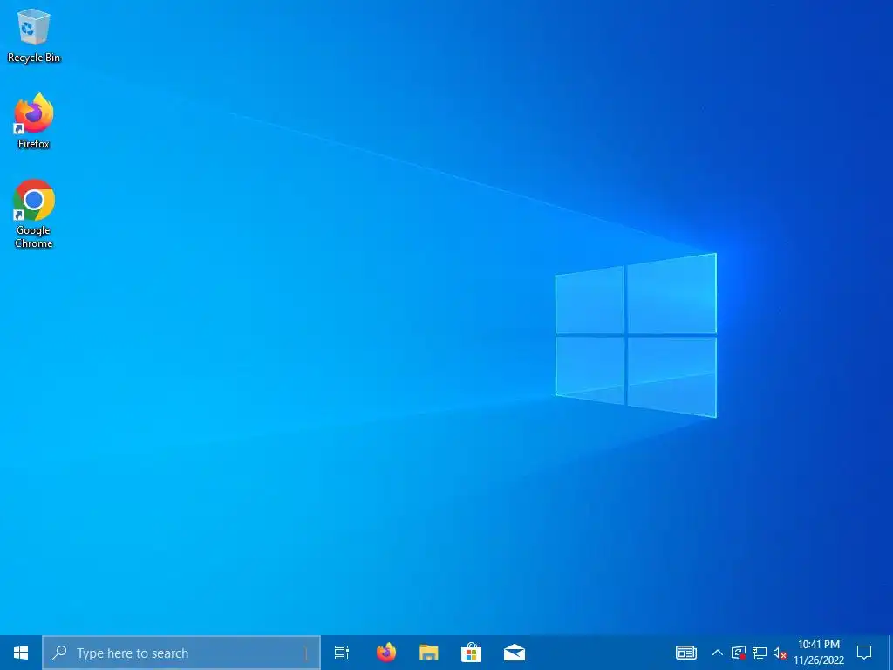This screenshot has height=670, width=893.
Task: Open the clock showing 10:41 PM
Action: (819, 653)
